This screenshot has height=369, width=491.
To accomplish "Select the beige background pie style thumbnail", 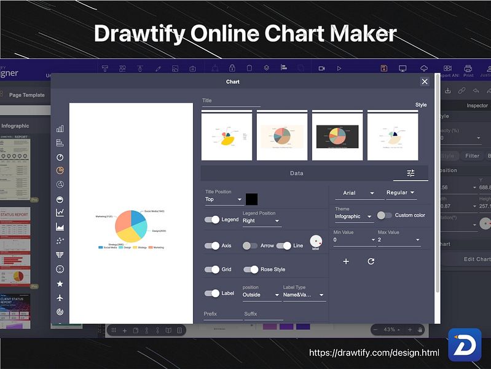I will tap(282, 137).
